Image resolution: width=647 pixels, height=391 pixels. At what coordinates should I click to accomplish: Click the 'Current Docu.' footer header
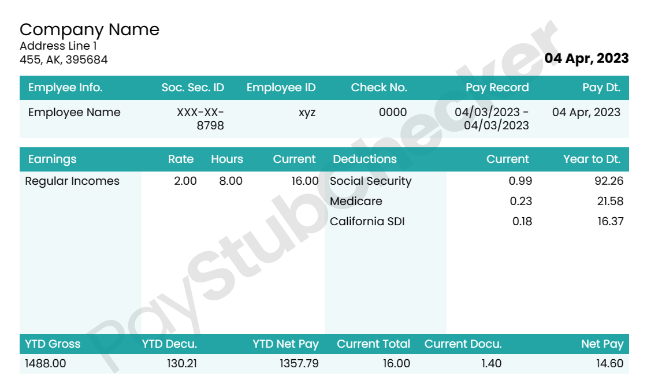click(x=463, y=344)
